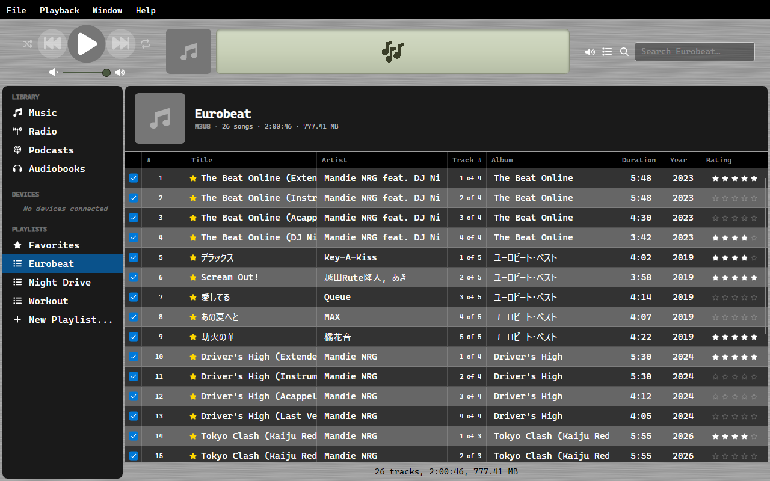The width and height of the screenshot is (770, 481).
Task: Start playback with the play button
Action: pos(87,44)
